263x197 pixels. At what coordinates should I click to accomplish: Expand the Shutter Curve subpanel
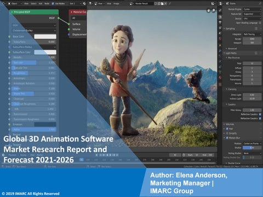coord(226,163)
